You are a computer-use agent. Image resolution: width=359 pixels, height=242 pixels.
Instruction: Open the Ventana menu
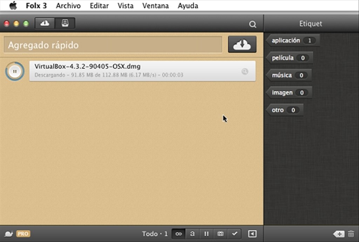[155, 6]
